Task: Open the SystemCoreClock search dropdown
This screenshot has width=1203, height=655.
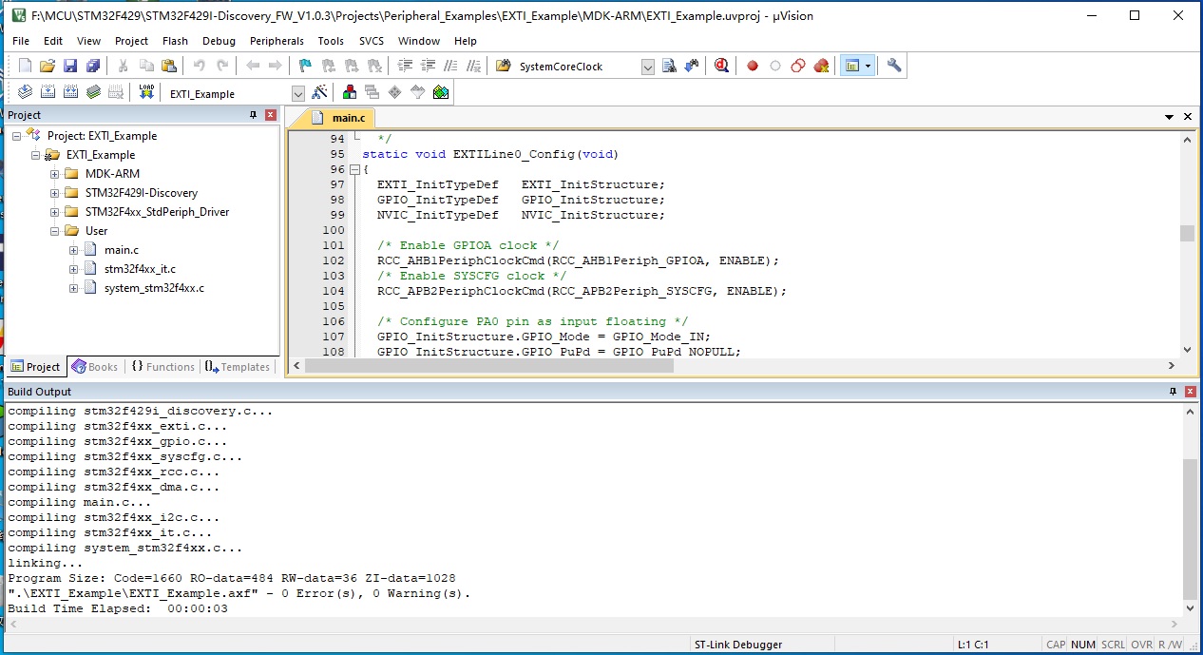Action: pyautogui.click(x=648, y=67)
